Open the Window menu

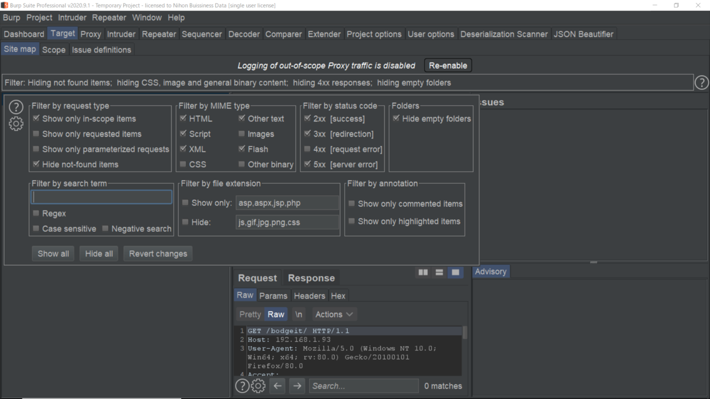coord(147,18)
